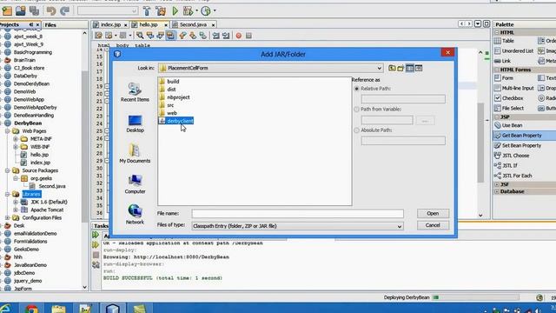Open Network shortcut in dialog
Viewport: 556px width, 313px height.
(135, 215)
